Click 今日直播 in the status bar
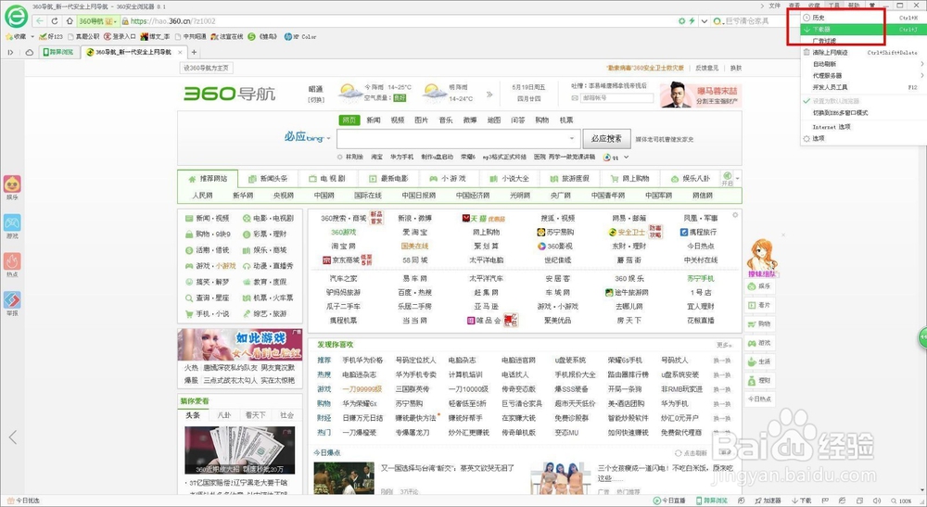Screen dimensions: 927x507 [x=668, y=501]
